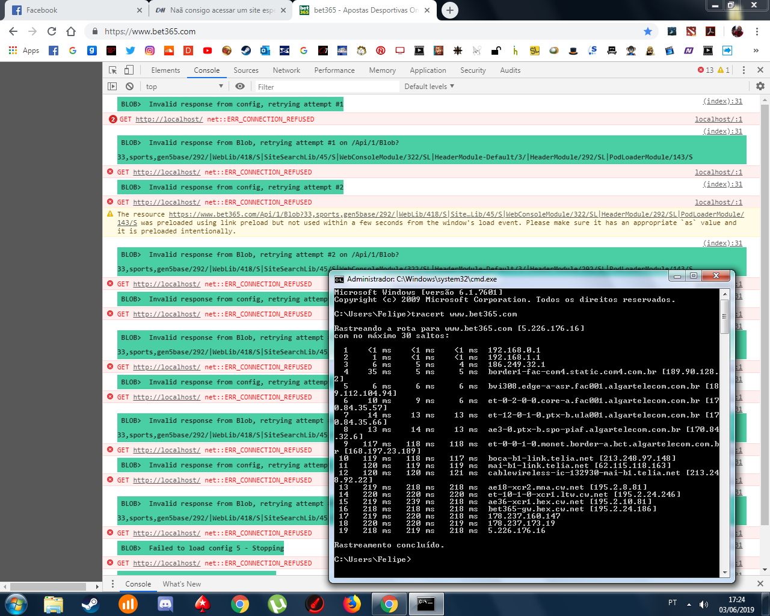Switch to the Elements panel
Image resolution: width=770 pixels, height=616 pixels.
(x=165, y=70)
